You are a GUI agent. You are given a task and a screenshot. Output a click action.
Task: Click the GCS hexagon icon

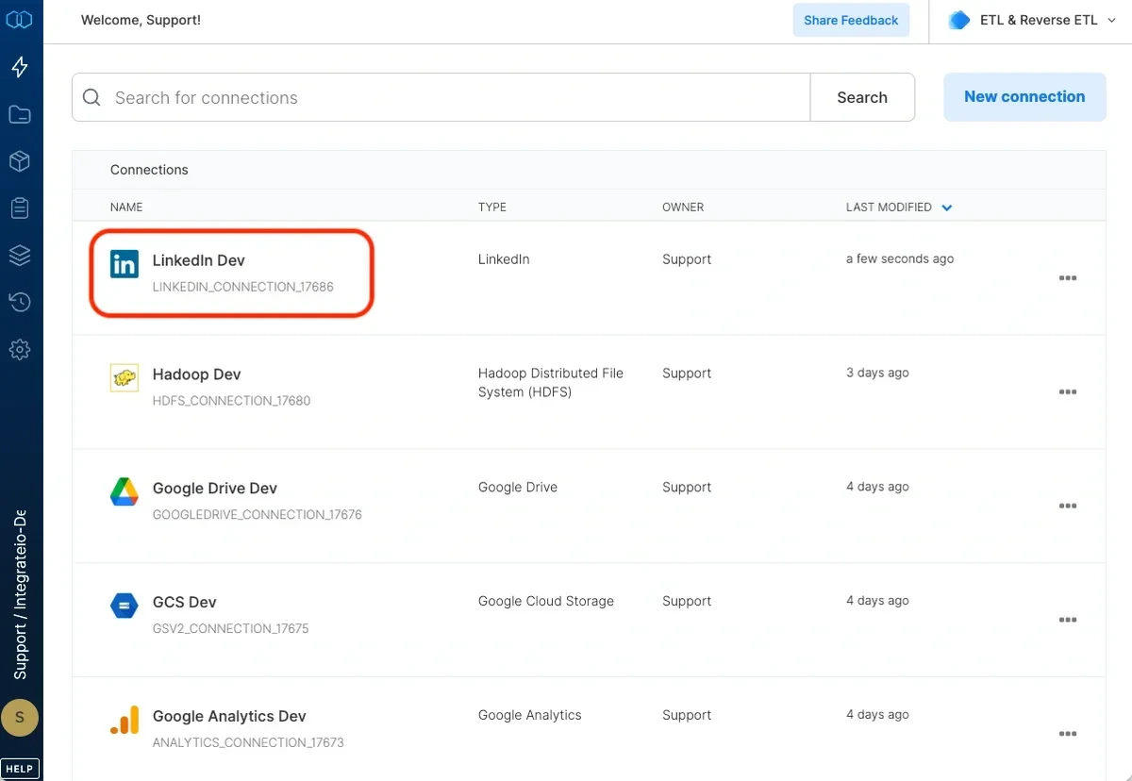click(x=125, y=606)
